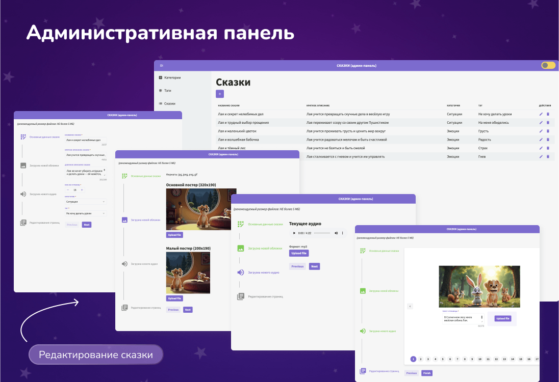Edit the 'Лая и трудный выбор прощения' row

click(541, 122)
